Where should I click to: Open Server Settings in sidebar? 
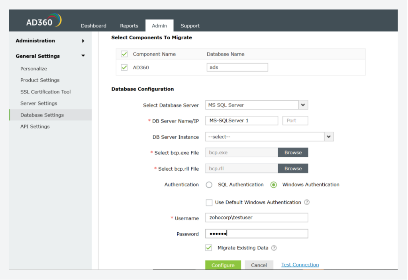click(39, 103)
